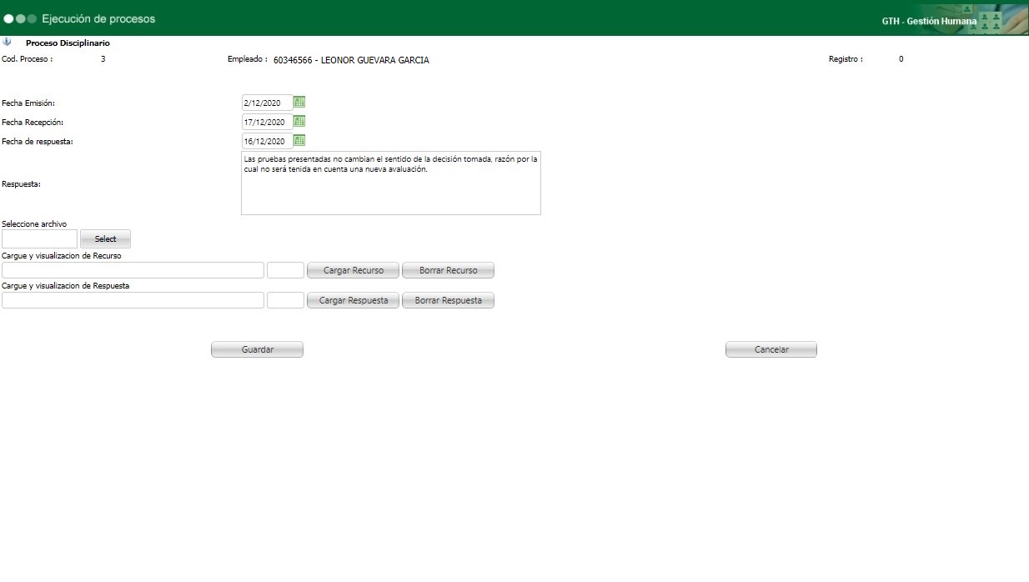Click the Respuesta label

22,183
